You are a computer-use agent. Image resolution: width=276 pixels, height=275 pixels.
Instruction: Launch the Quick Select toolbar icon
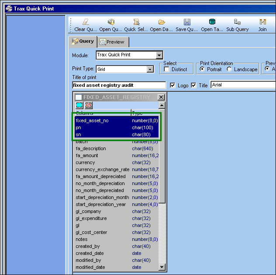[136, 22]
